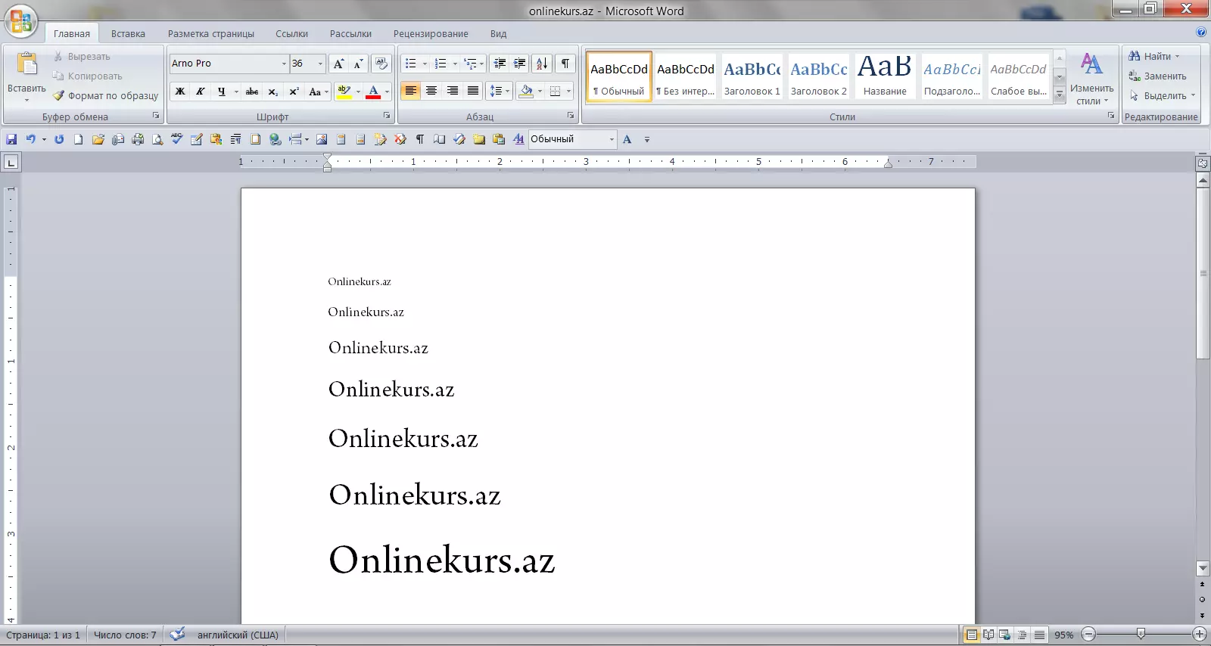Screen dimensions: 1211x646
Task: Apply yellow text highlight color
Action: coord(344,92)
